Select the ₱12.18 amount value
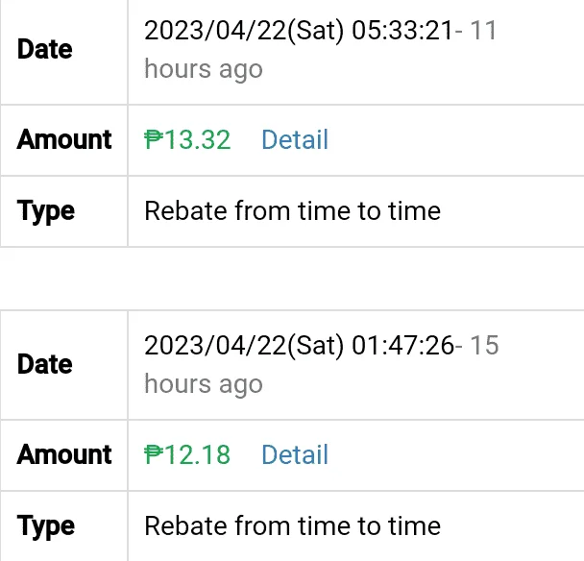Screen dimensions: 584x561 tap(187, 454)
